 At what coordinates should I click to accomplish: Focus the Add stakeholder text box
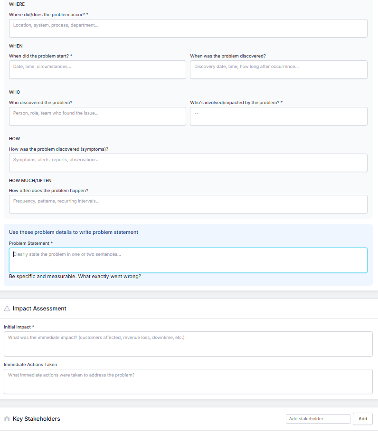(x=318, y=419)
